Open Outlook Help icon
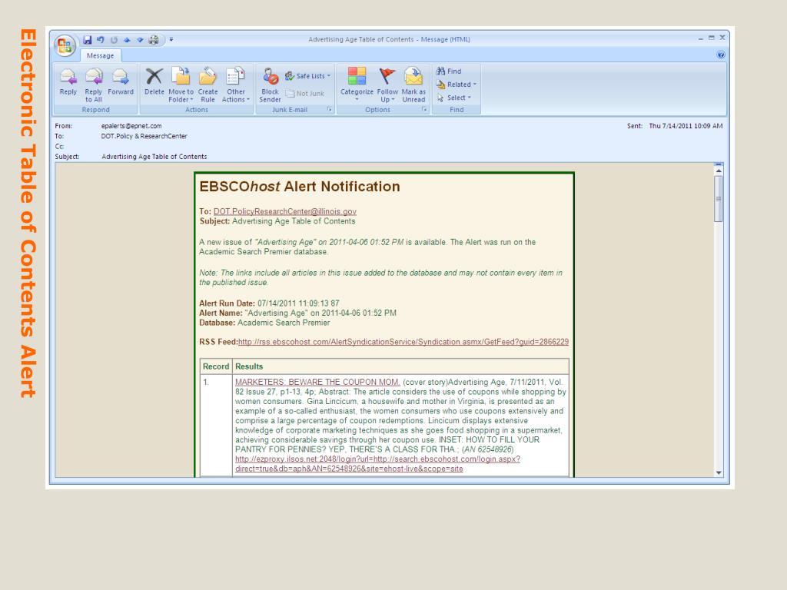Screen dimensions: 787x590 coord(721,55)
